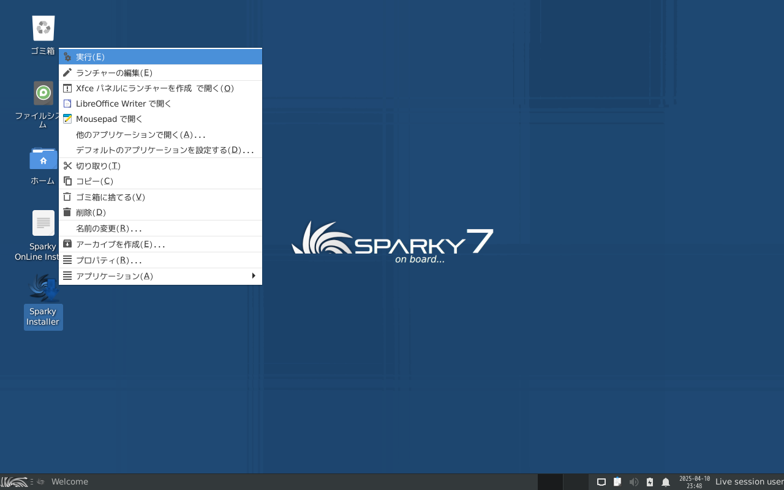Select ゴミ箱に捨てる(V) entry
The height and width of the screenshot is (490, 784).
pos(160,197)
